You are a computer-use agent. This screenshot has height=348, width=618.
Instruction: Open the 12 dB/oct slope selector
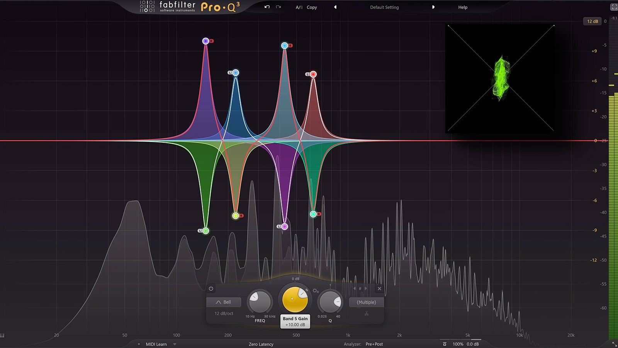(223, 313)
